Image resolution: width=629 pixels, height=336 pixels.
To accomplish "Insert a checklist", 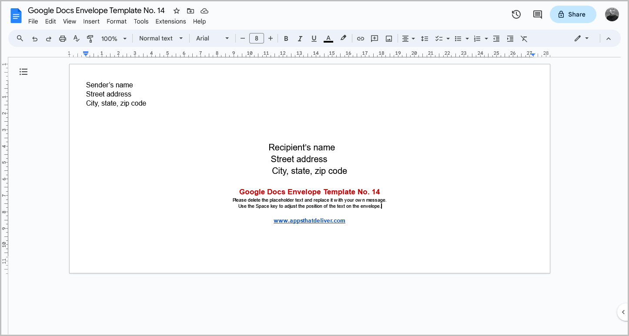I will (439, 39).
